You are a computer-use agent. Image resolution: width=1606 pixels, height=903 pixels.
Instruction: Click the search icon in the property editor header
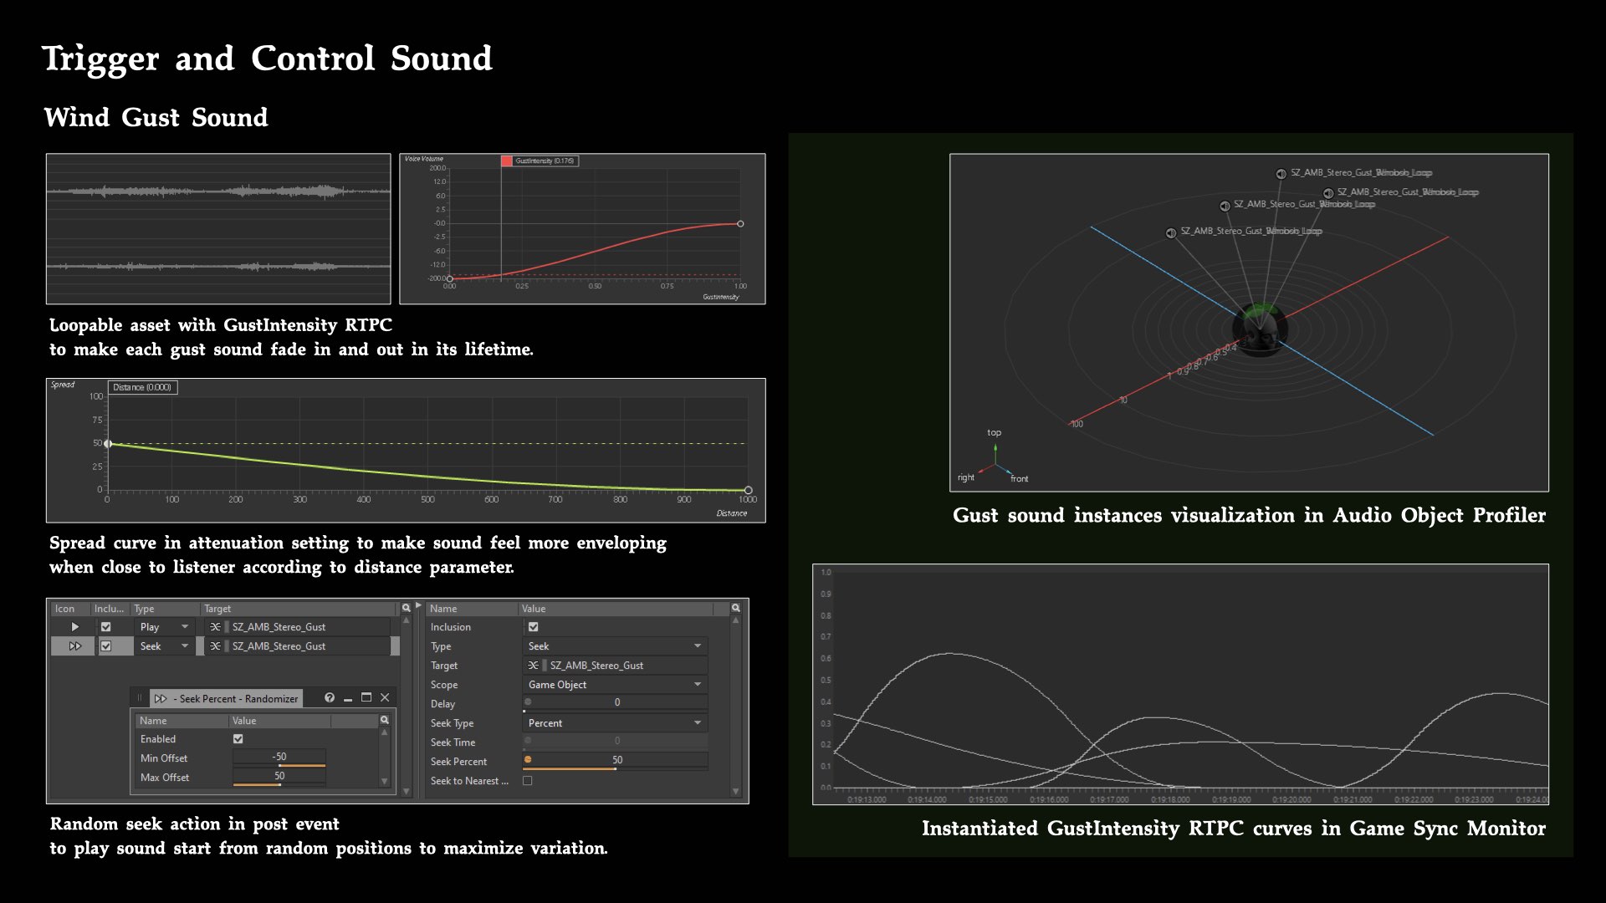pyautogui.click(x=736, y=608)
